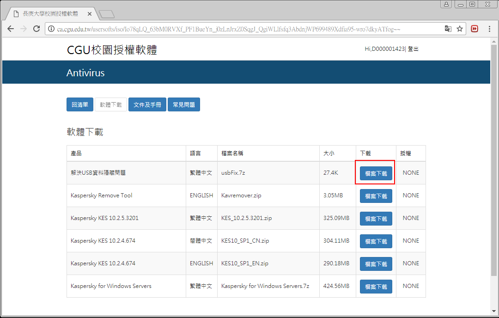Click the Chrome user profile icon
The image size is (499, 318).
[x=446, y=4]
